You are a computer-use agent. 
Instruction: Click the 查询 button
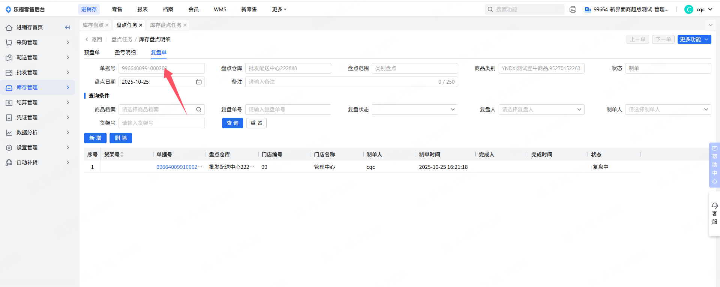click(x=232, y=123)
